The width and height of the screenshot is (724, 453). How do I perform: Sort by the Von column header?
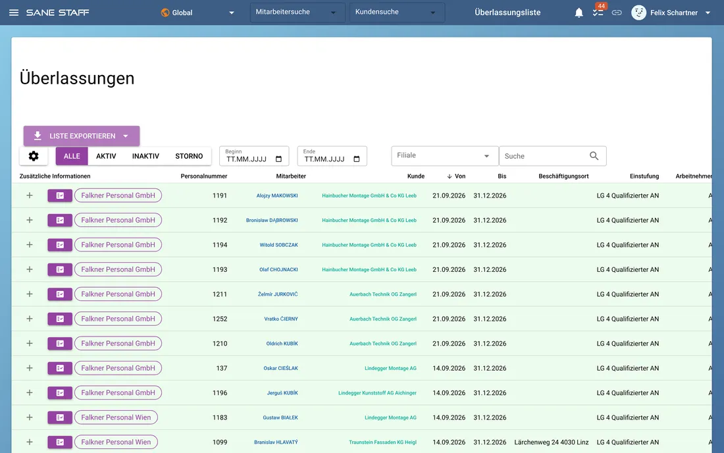tap(456, 176)
